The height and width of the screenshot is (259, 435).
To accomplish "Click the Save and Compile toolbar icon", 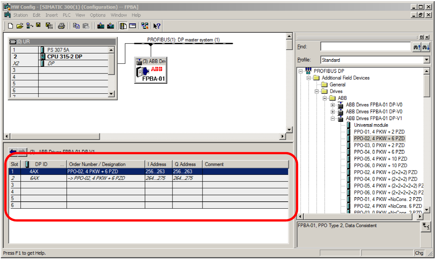I will coord(49,26).
